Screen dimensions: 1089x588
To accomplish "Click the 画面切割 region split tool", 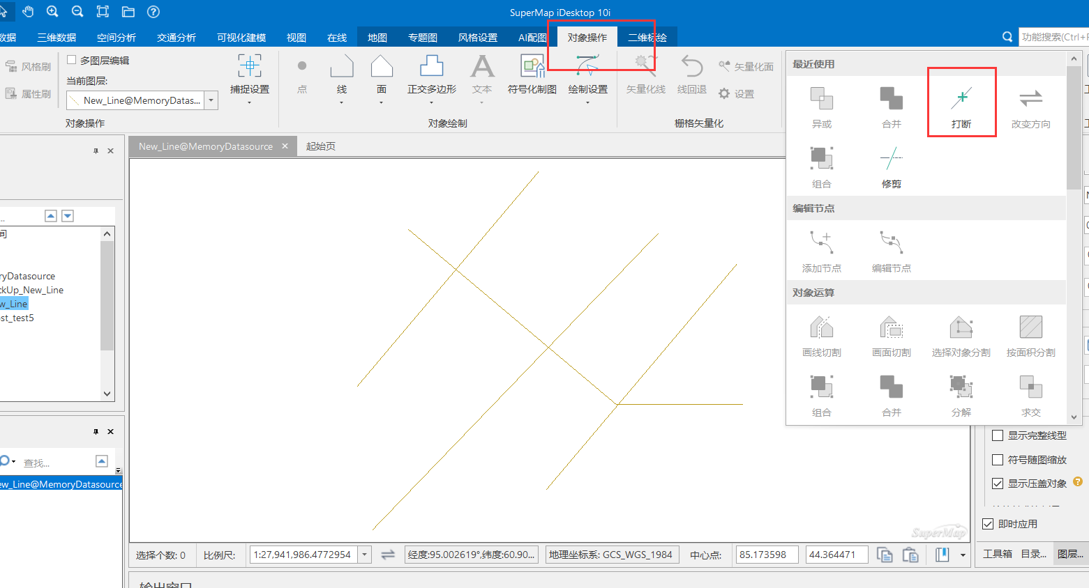I will point(892,336).
